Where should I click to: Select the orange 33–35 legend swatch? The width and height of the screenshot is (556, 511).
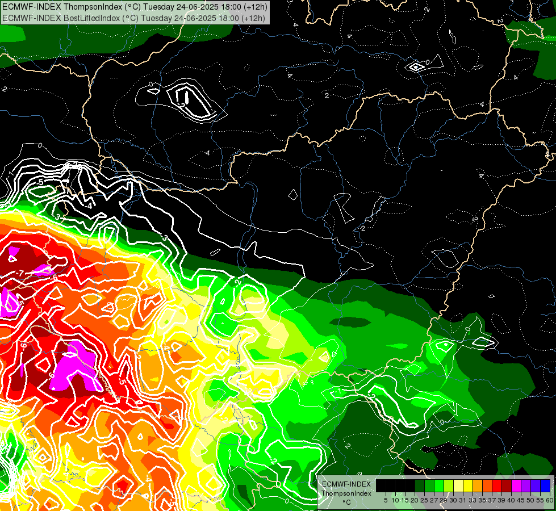point(478,486)
